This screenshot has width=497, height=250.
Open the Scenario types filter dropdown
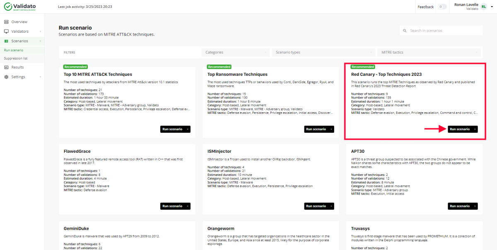(323, 53)
